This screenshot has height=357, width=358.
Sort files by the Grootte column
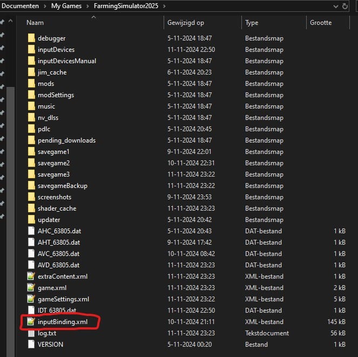point(321,23)
